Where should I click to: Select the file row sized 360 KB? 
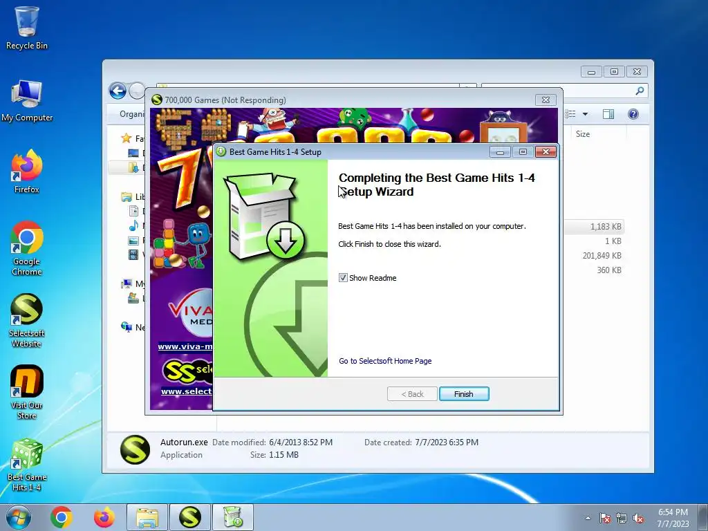[x=594, y=270]
